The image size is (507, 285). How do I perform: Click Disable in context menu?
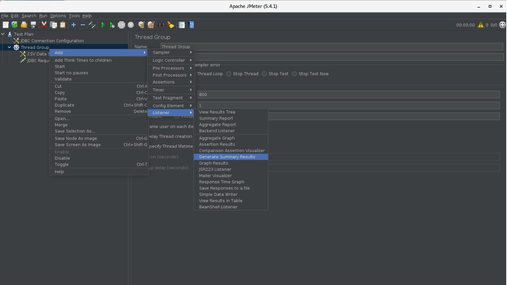pyautogui.click(x=99, y=158)
